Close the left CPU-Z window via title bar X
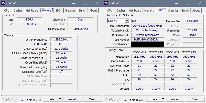This screenshot has width=206, height=103. (97, 3)
